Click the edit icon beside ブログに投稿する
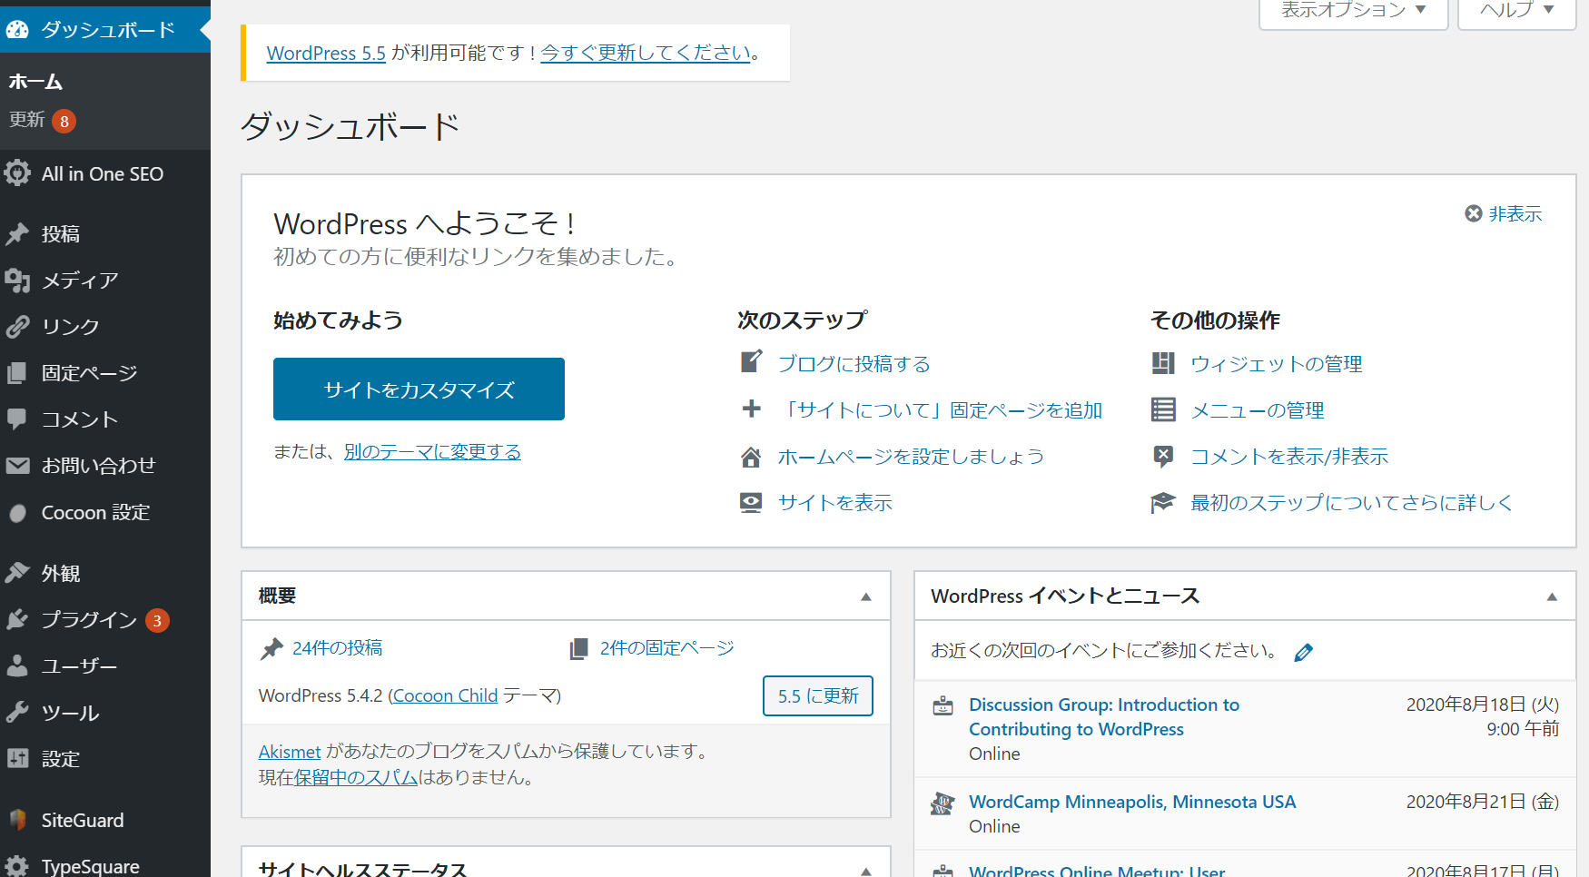The height and width of the screenshot is (877, 1589). tap(751, 362)
